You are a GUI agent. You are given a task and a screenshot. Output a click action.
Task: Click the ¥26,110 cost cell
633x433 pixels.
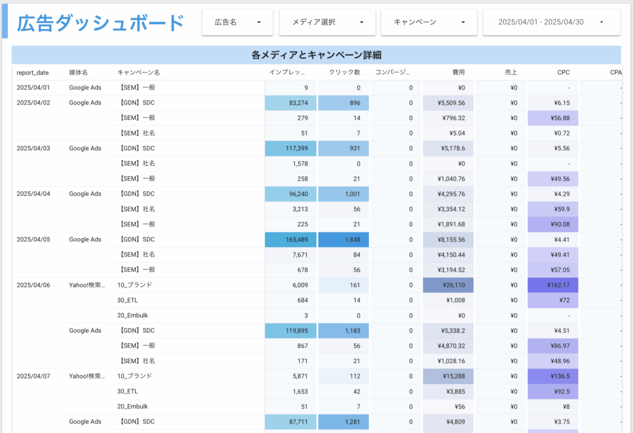click(x=448, y=285)
